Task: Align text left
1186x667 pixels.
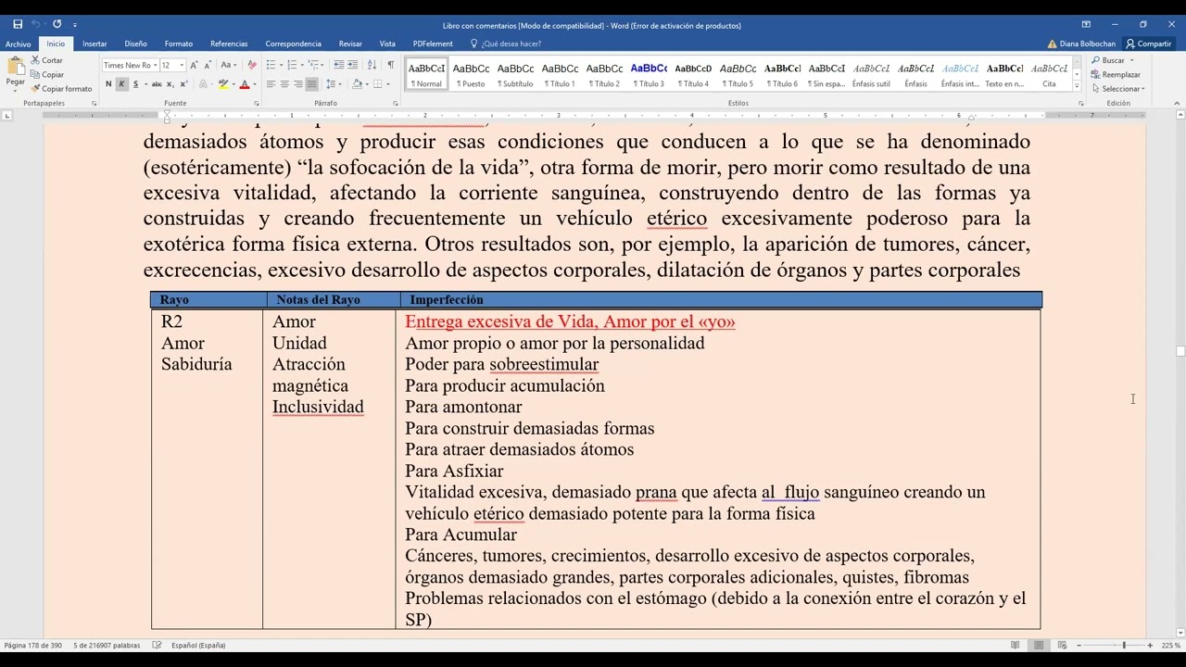Action: coord(271,84)
